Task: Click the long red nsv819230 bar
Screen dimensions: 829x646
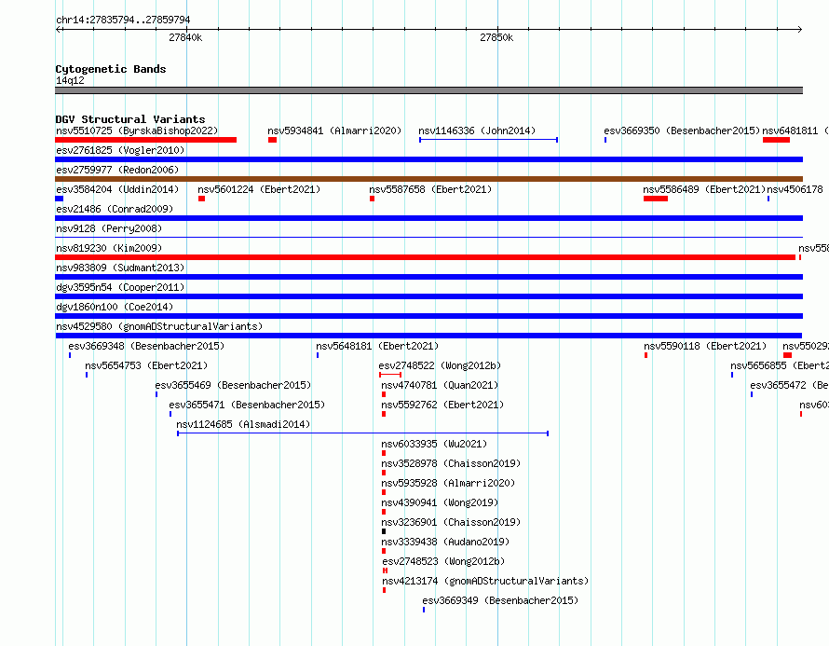Action: [425, 257]
